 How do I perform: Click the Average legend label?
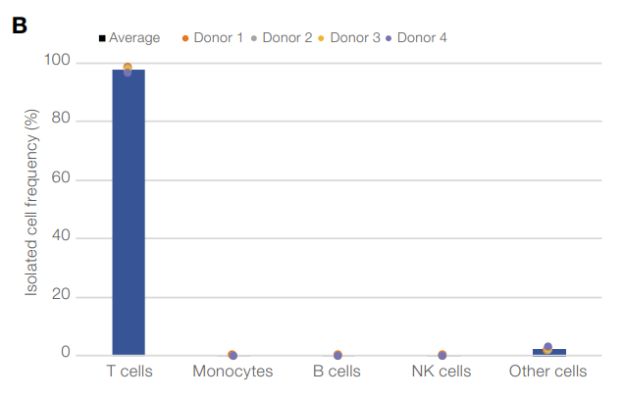(134, 38)
